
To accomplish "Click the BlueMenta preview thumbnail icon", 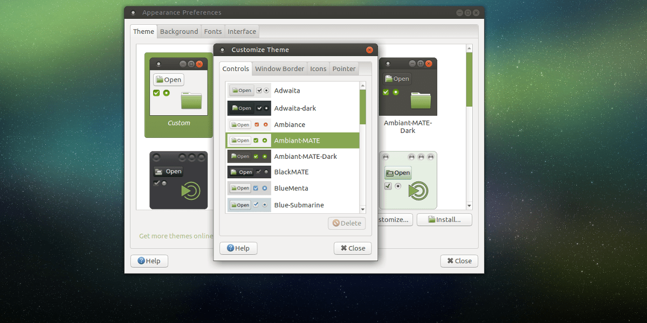I will coord(249,188).
